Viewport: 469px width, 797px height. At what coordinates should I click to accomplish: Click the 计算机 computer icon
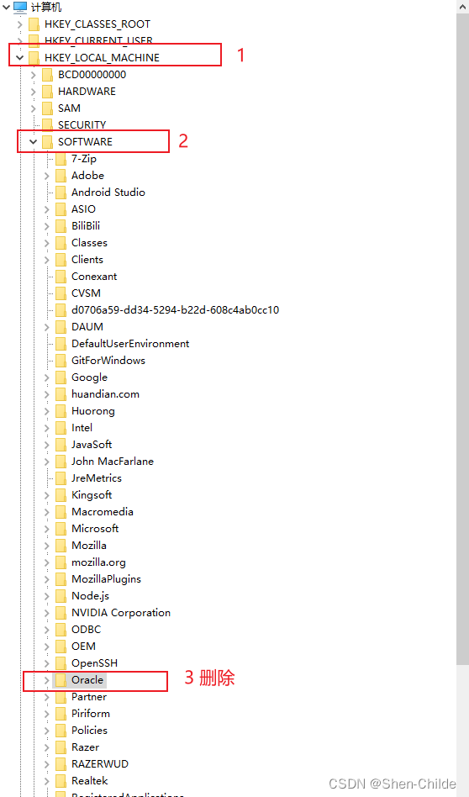point(20,7)
